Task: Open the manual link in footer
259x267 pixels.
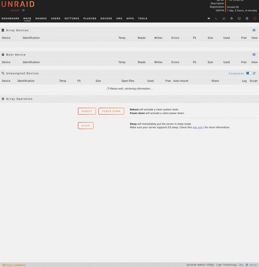Action: click(253, 265)
